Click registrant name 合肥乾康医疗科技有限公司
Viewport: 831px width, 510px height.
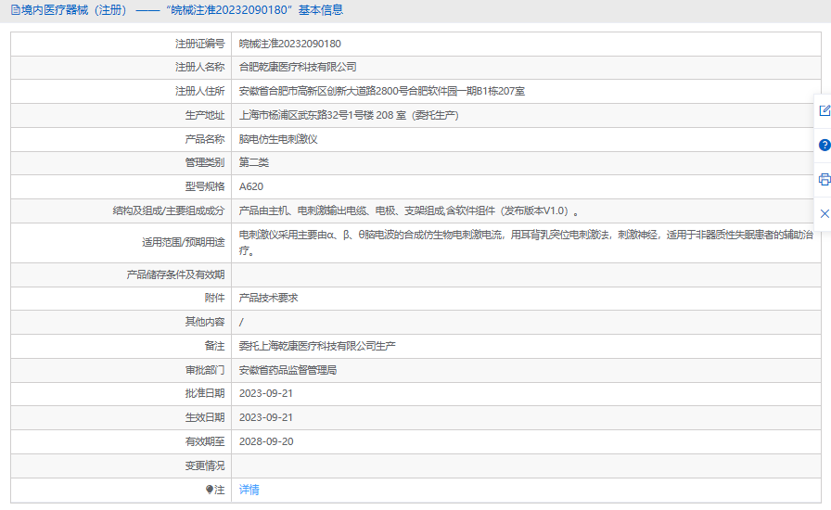(298, 68)
